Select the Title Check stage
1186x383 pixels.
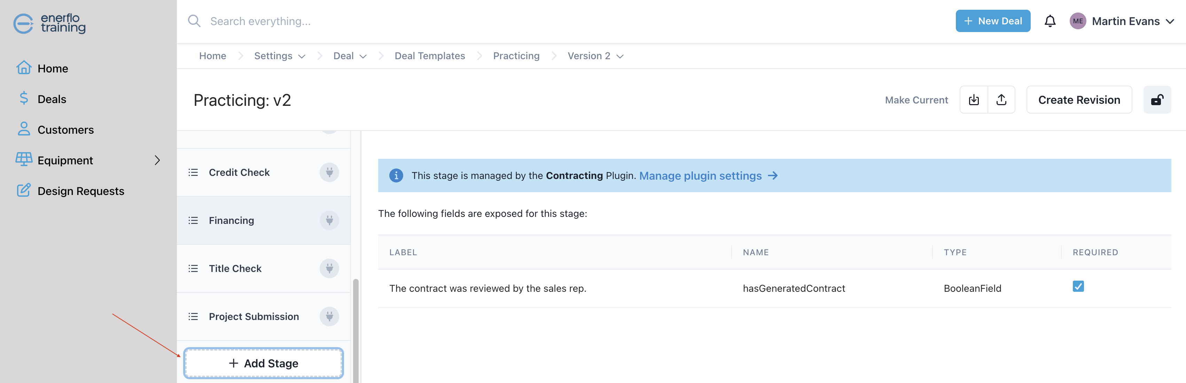tap(263, 268)
